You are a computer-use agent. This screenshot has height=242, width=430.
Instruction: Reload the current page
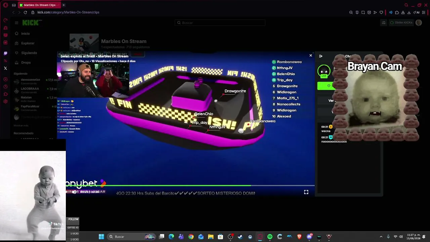coord(25,12)
